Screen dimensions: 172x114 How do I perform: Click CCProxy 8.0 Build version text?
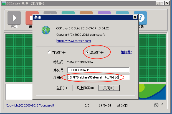(x=83, y=28)
